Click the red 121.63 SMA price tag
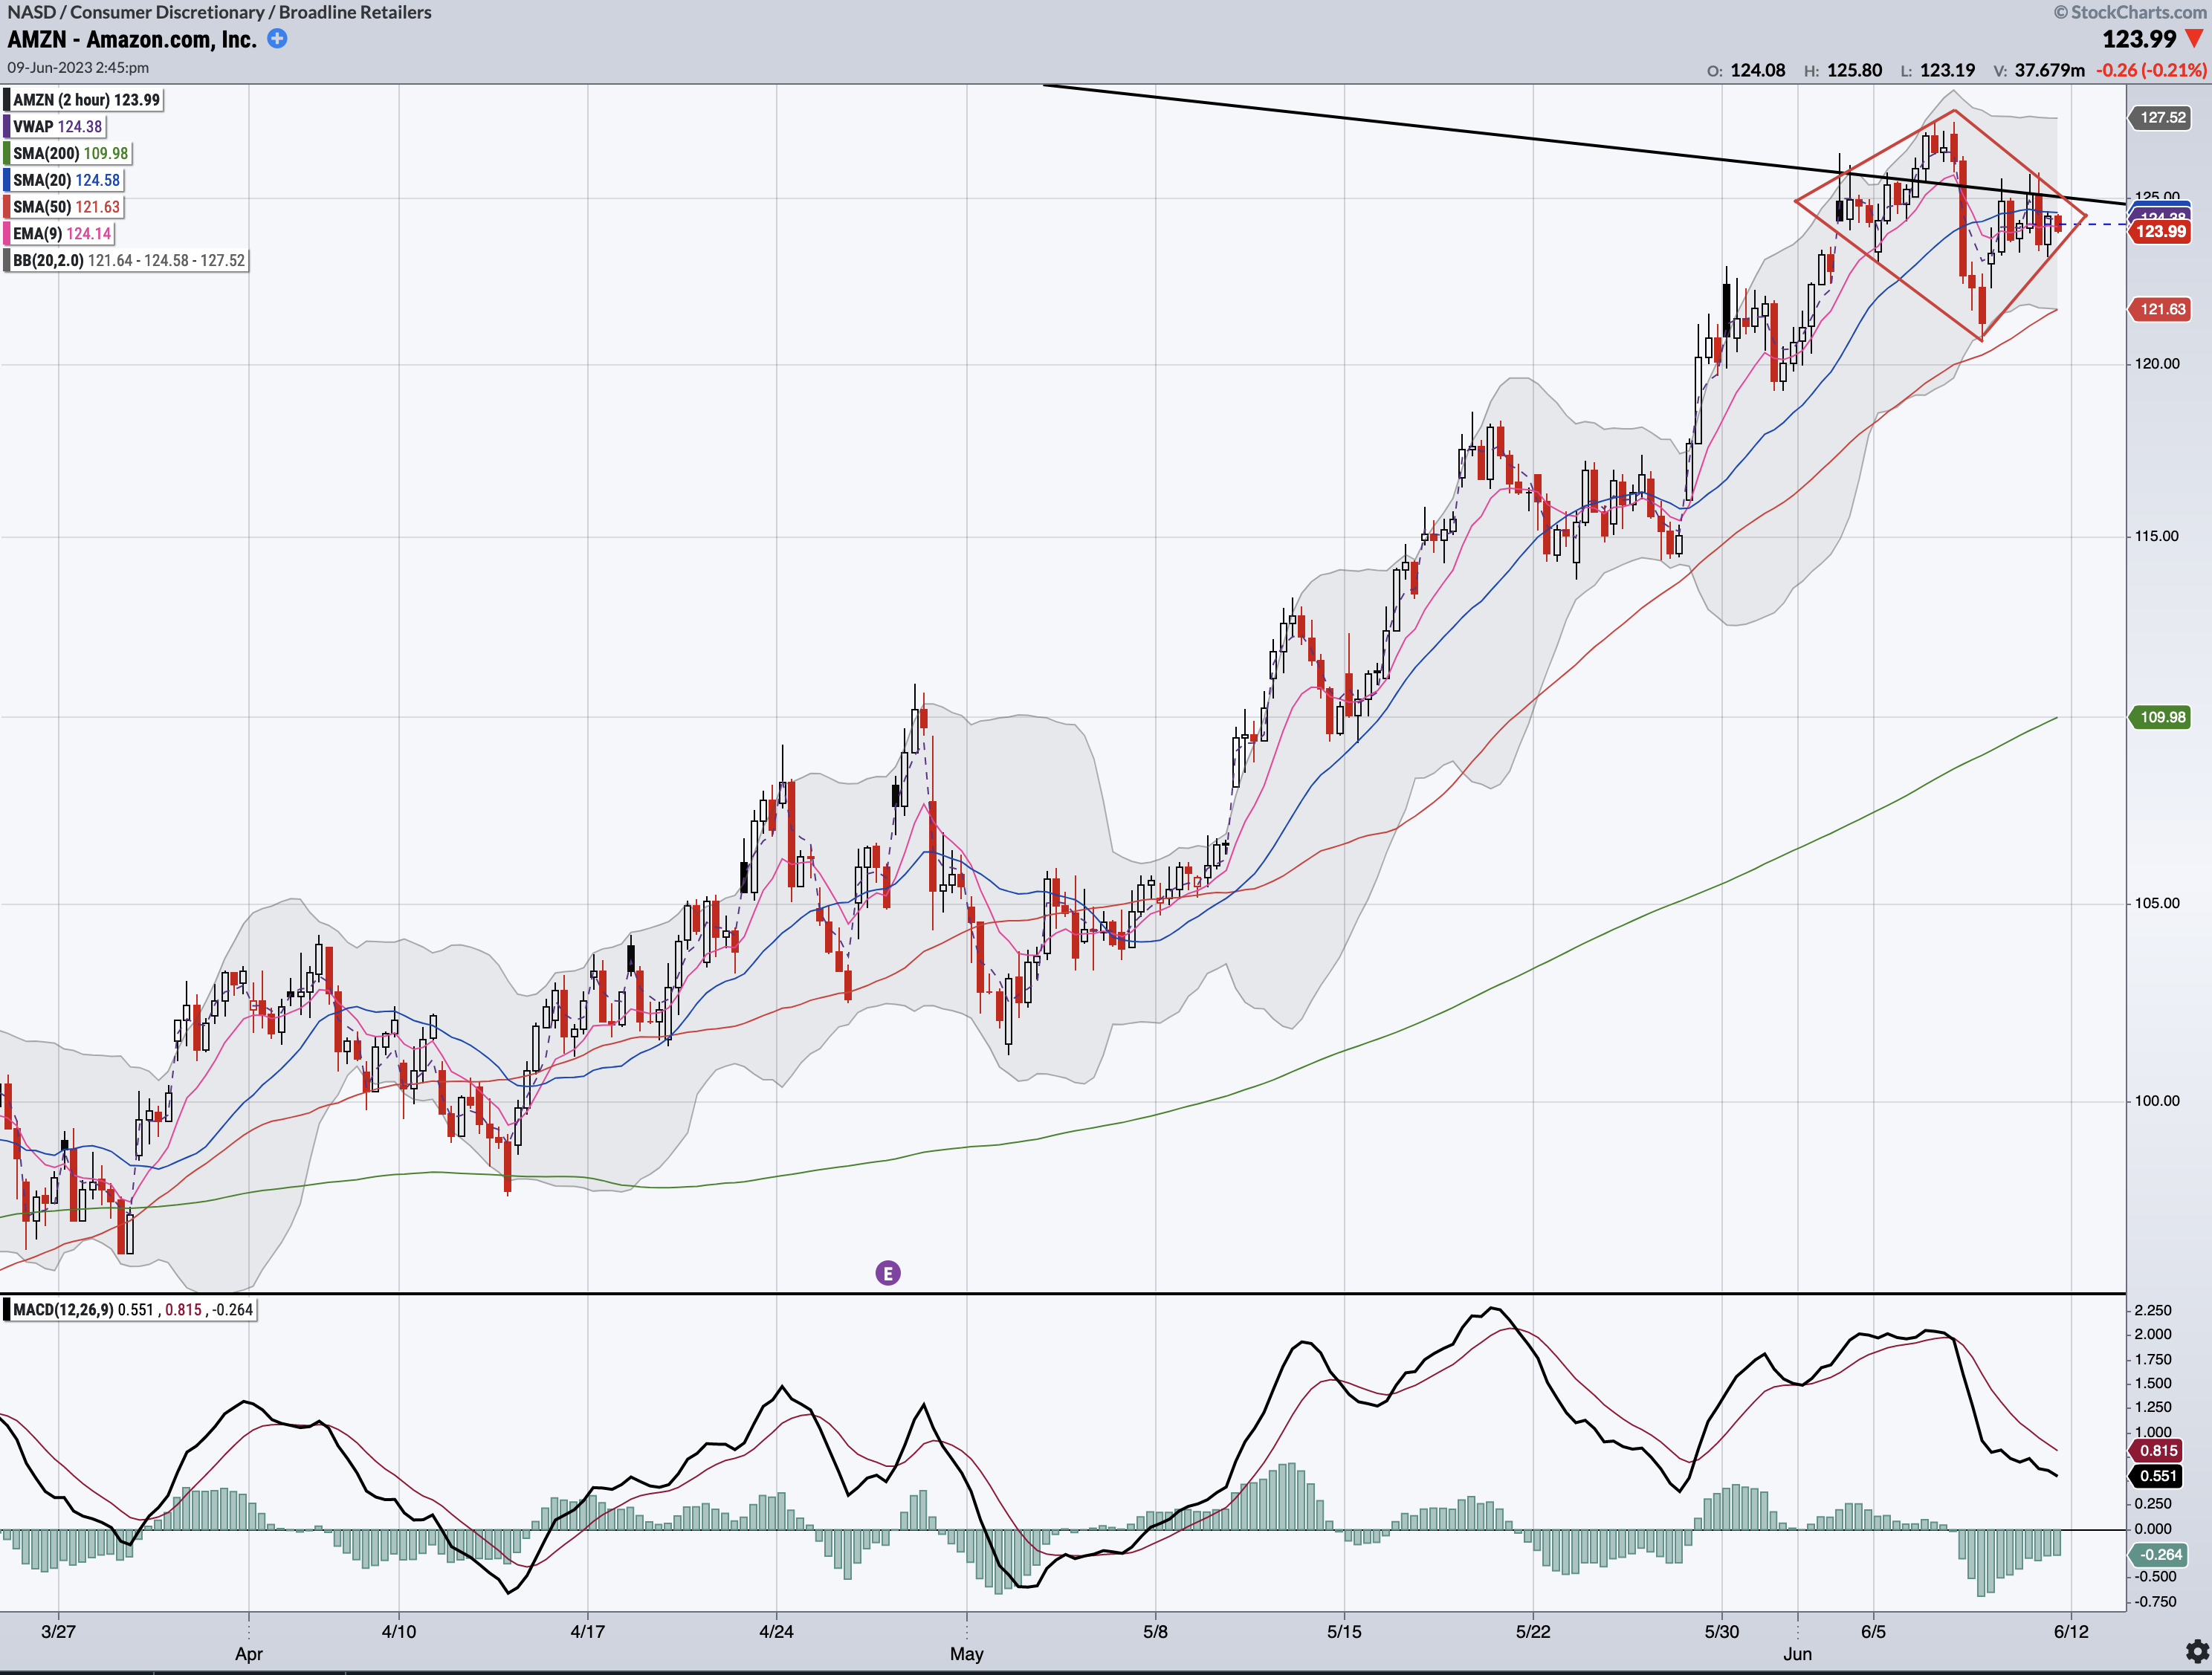 click(2161, 310)
